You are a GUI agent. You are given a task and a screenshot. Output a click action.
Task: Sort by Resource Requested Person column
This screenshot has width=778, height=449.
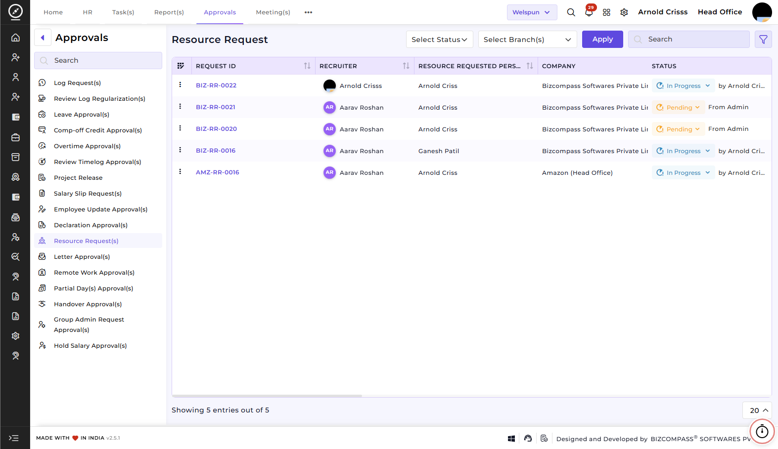pyautogui.click(x=529, y=66)
